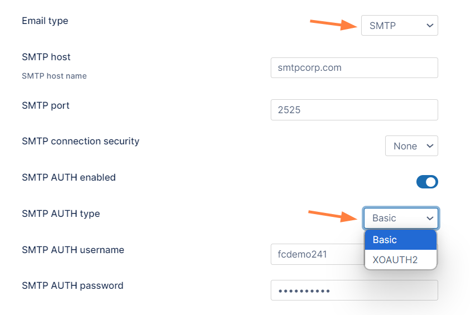Click the 'SMTP host' label text
Viewport: 470px width, 315px height.
coord(46,57)
